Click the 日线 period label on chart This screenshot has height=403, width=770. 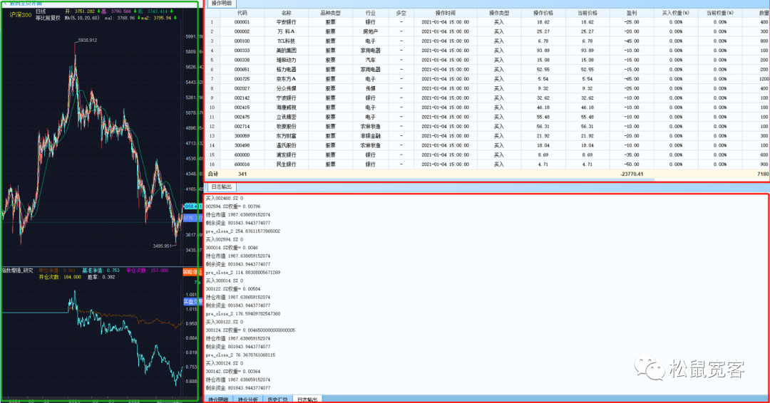(41, 11)
